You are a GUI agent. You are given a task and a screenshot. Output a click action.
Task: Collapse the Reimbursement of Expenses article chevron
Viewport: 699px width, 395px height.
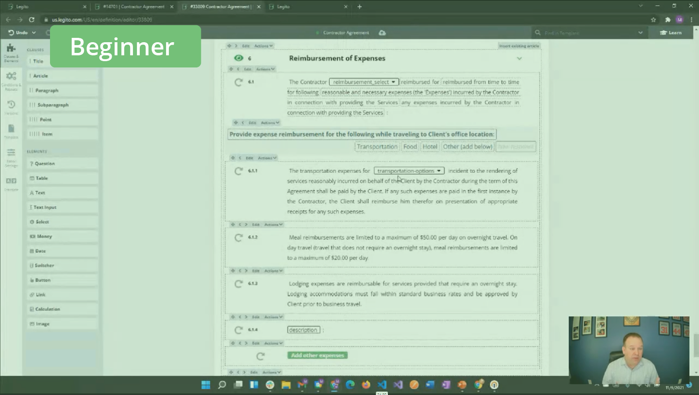click(519, 59)
